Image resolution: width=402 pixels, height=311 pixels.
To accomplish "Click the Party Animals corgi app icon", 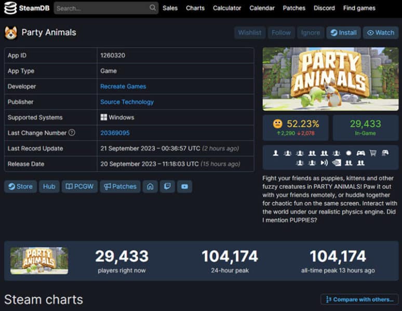I will 11,33.
